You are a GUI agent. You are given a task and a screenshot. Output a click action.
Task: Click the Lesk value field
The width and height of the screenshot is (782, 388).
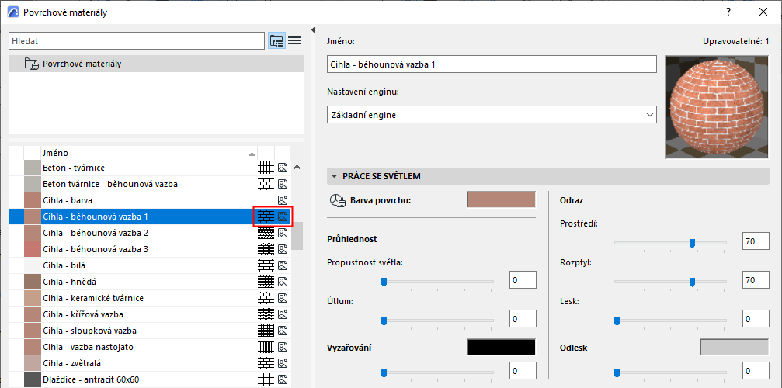pyautogui.click(x=756, y=318)
